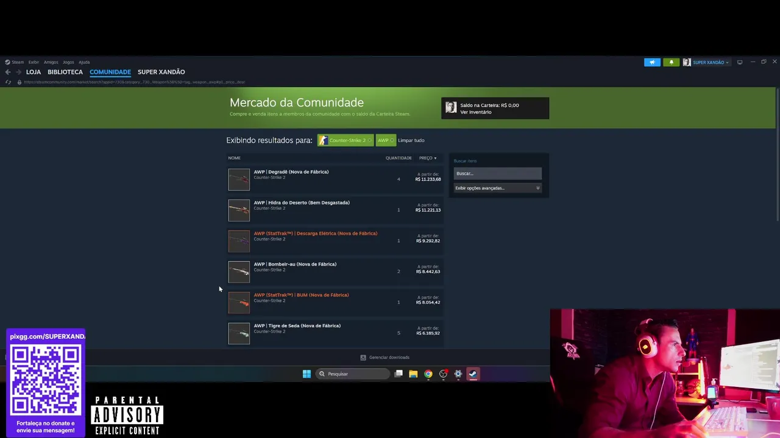Expand the SUPER XANDÃO account dropdown
This screenshot has width=780, height=438.
click(711, 62)
